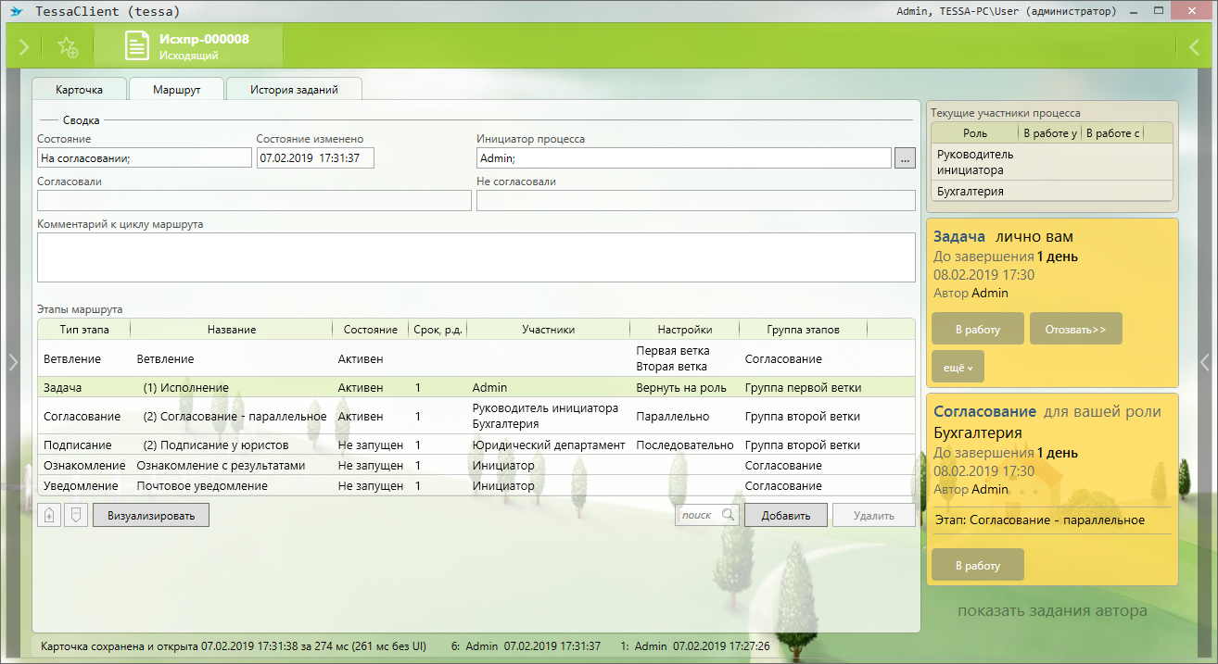Click Группа первой ветки cell

point(803,388)
